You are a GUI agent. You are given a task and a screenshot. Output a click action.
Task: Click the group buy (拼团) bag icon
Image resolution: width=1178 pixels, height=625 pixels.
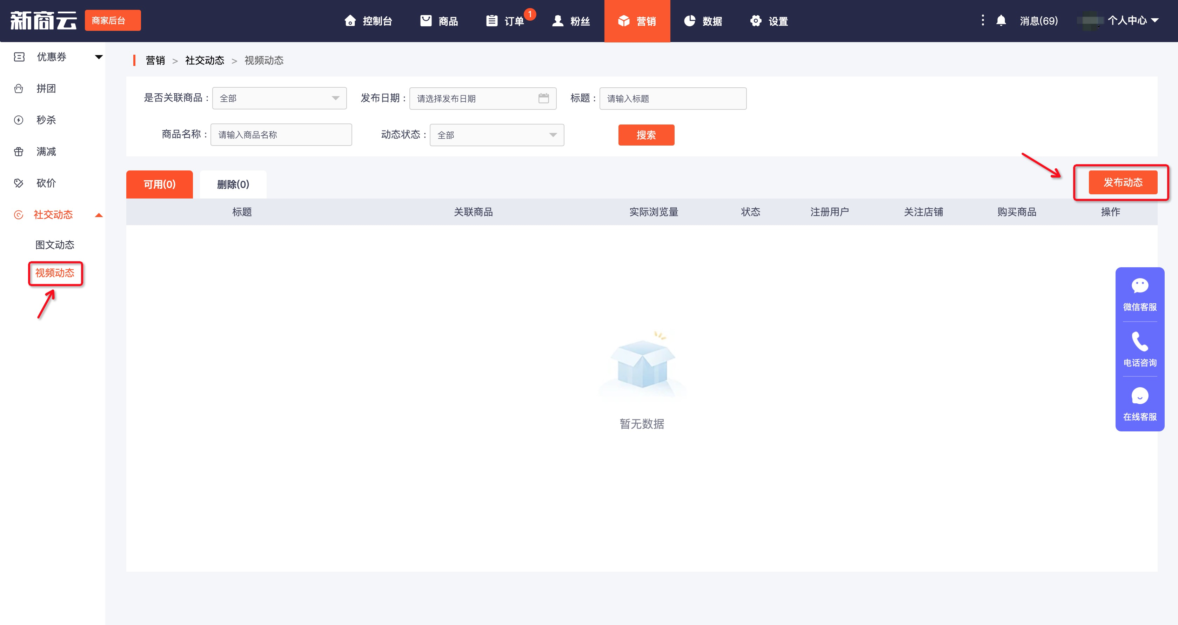coord(19,89)
